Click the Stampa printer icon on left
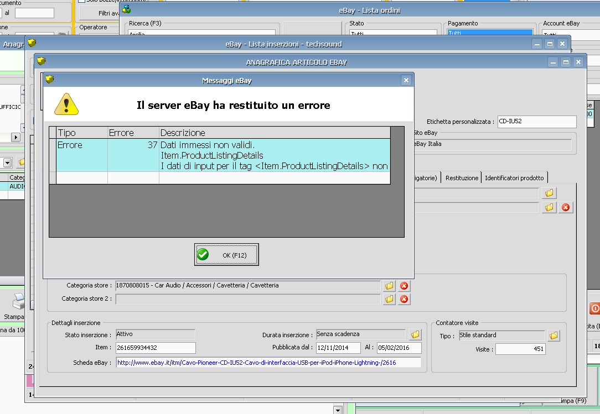This screenshot has width=600, height=414. click(x=18, y=302)
